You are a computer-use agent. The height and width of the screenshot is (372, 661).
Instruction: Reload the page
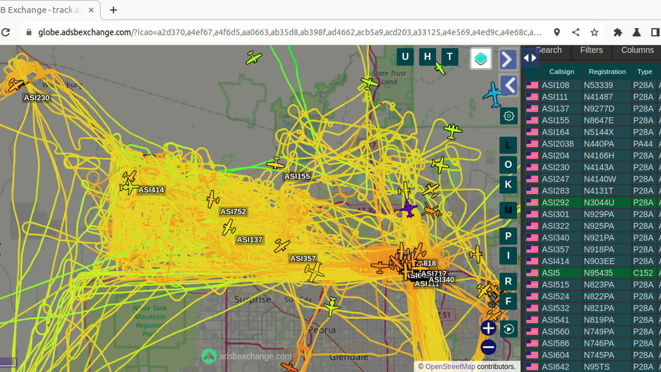[6, 32]
